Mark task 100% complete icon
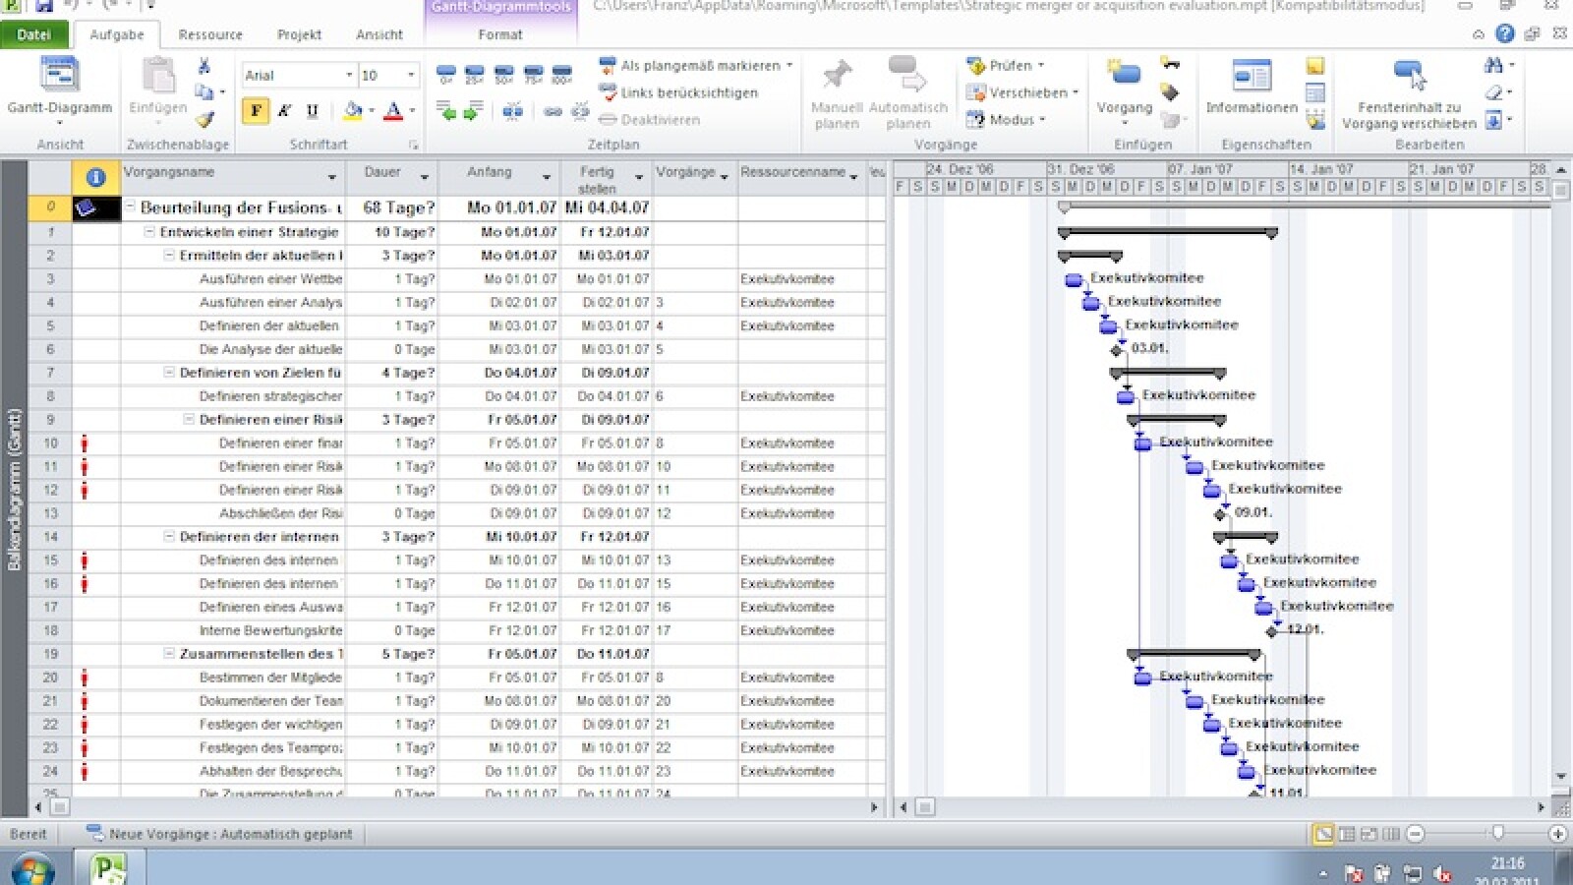 tap(562, 74)
